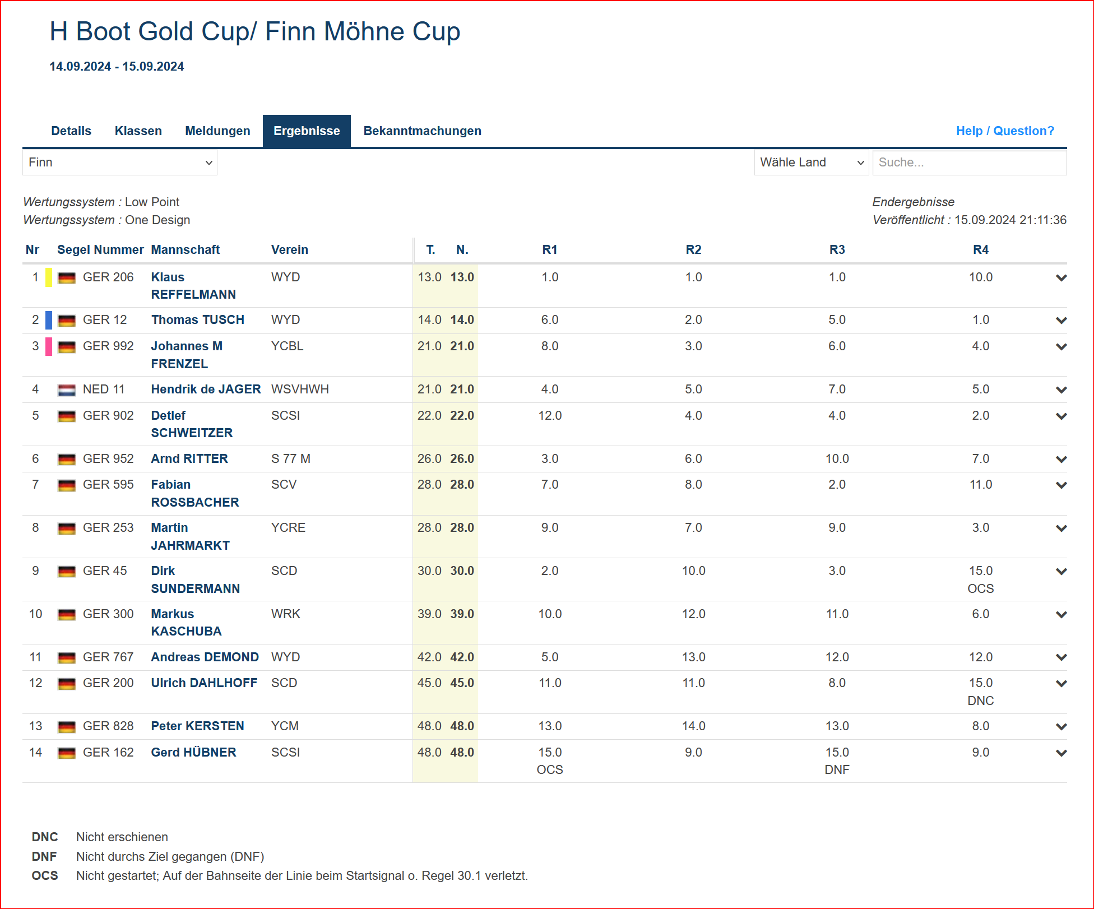
Task: Click the Verein column header
Action: click(289, 250)
